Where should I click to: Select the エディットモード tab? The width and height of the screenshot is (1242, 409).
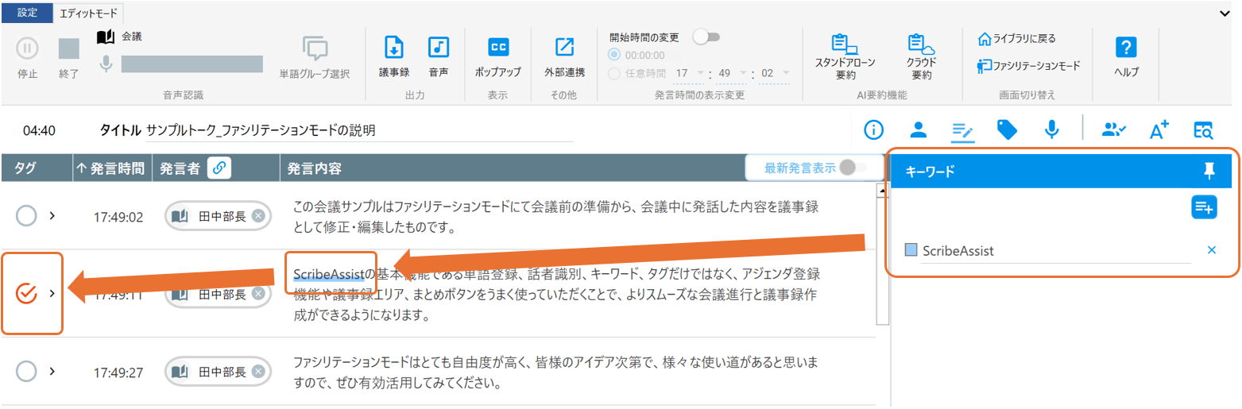(x=88, y=13)
